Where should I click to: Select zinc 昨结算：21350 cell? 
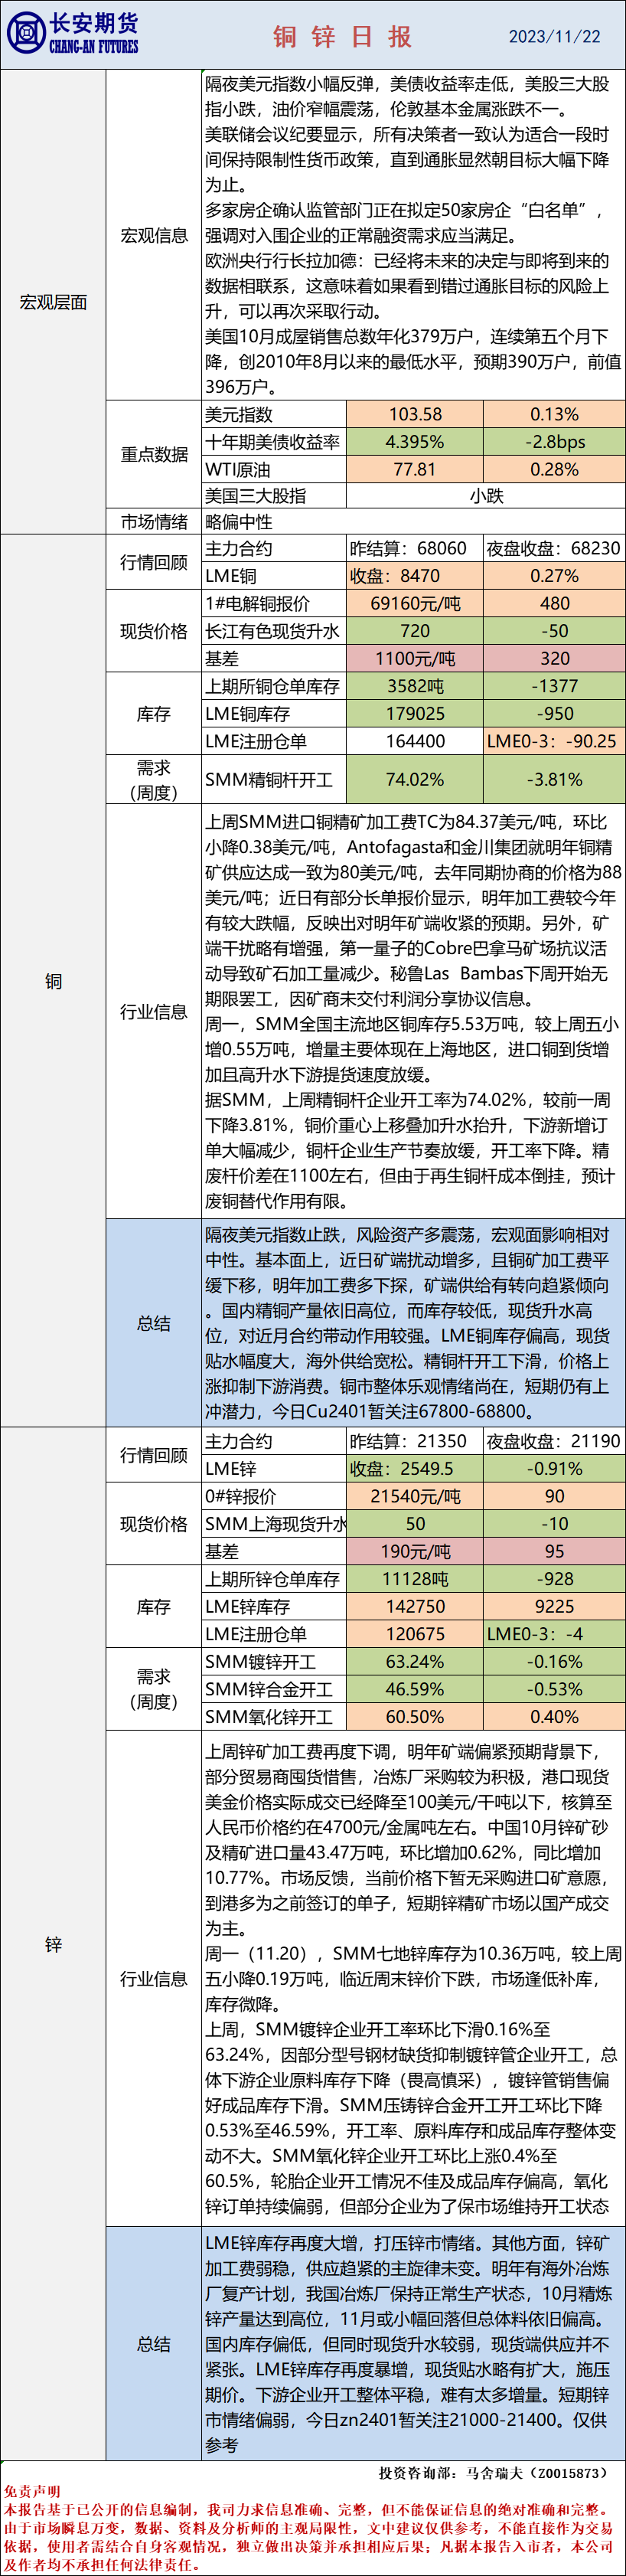point(415,1442)
